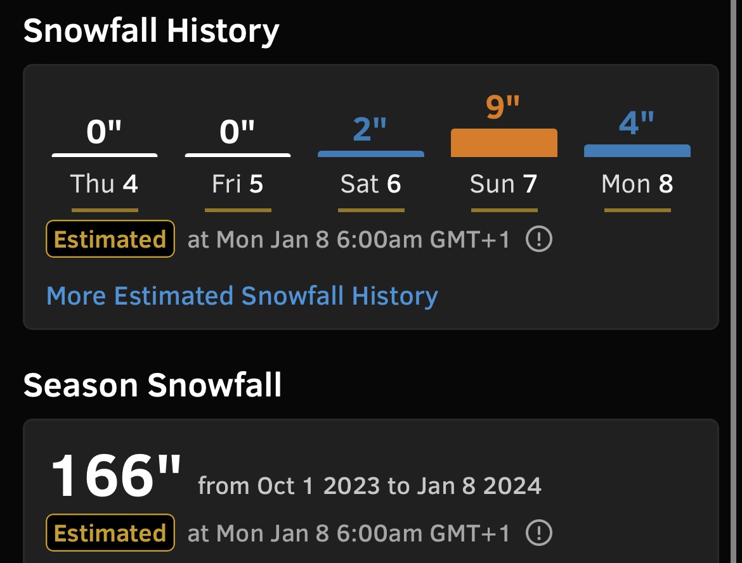The width and height of the screenshot is (742, 563).
Task: Click the Snowfall History heading
Action: [x=152, y=31]
